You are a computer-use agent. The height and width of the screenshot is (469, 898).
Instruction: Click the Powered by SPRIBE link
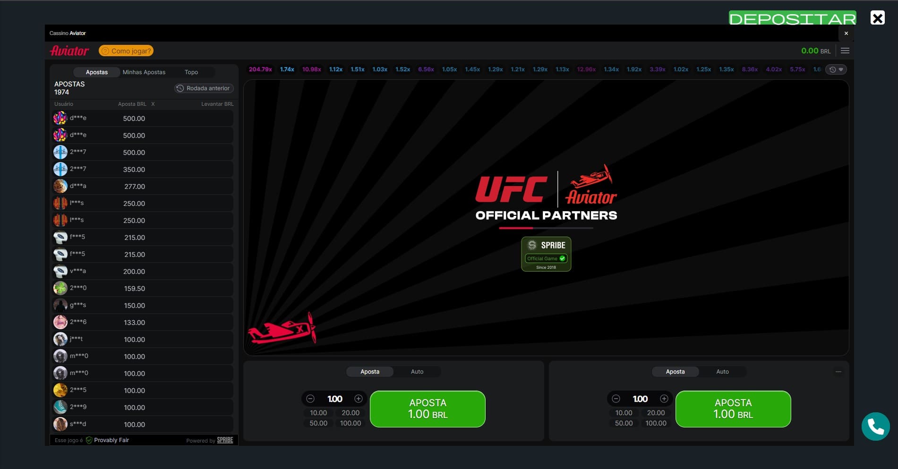pyautogui.click(x=210, y=440)
